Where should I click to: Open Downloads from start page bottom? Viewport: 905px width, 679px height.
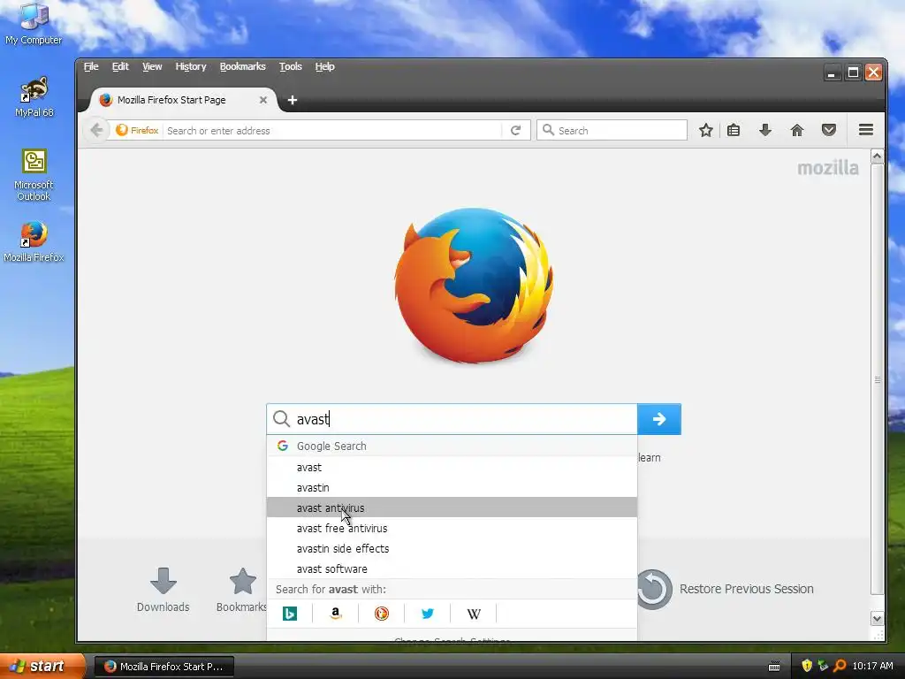(164, 589)
